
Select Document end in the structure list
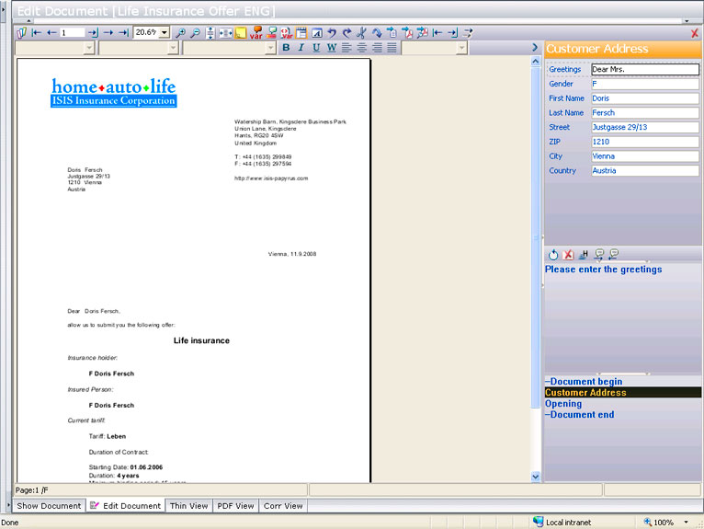(x=583, y=415)
